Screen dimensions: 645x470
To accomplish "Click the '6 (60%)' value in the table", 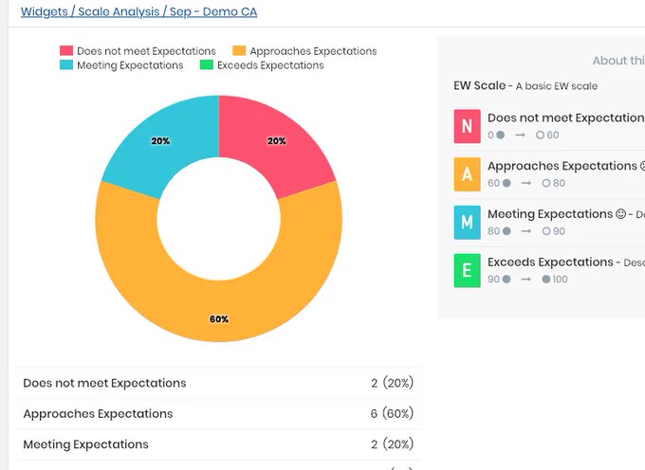I will coord(392,413).
